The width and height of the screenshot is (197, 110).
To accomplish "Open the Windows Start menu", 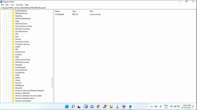I will (x=67, y=106).
